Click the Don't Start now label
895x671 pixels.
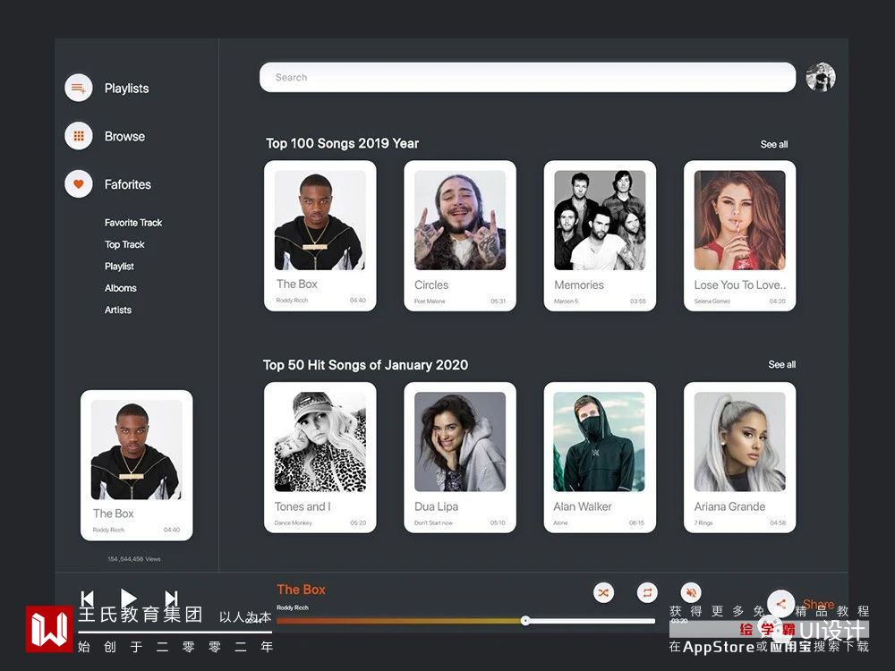(x=433, y=522)
